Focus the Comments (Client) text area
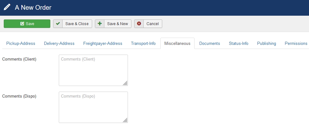The height and width of the screenshot is (128, 309). (x=93, y=70)
